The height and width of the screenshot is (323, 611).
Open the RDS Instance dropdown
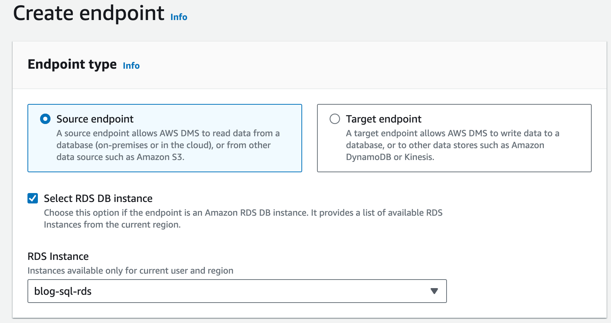237,291
